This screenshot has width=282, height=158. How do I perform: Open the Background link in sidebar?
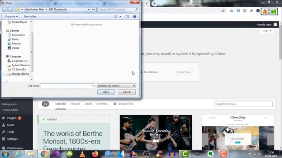point(9,104)
